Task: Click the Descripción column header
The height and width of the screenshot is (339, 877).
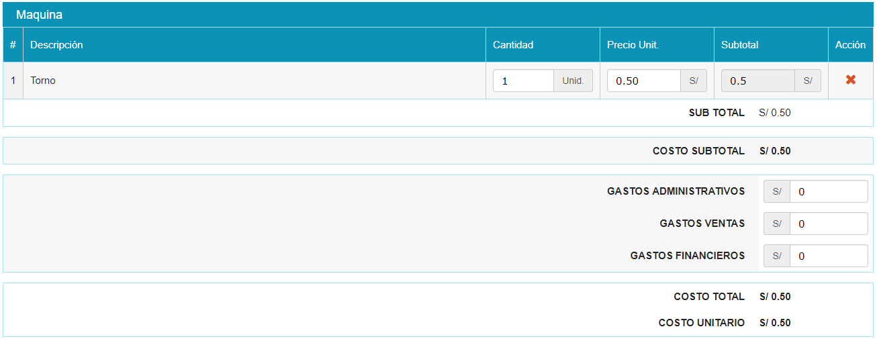Action: (56, 45)
